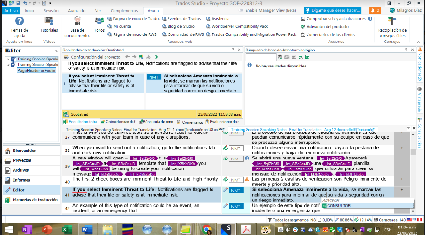Open the Coincidencias de fragmentos tab
Viewport: 425px width, 235px height.
point(119,122)
